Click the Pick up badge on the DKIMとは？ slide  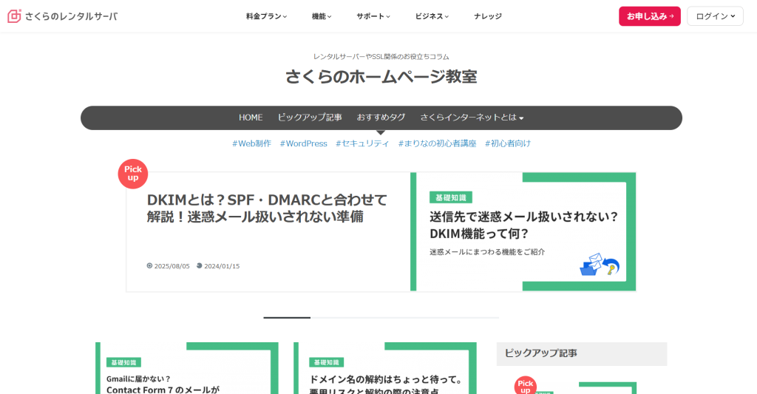point(133,174)
